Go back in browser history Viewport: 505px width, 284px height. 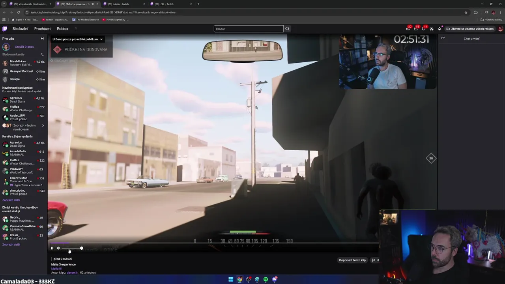click(x=4, y=12)
